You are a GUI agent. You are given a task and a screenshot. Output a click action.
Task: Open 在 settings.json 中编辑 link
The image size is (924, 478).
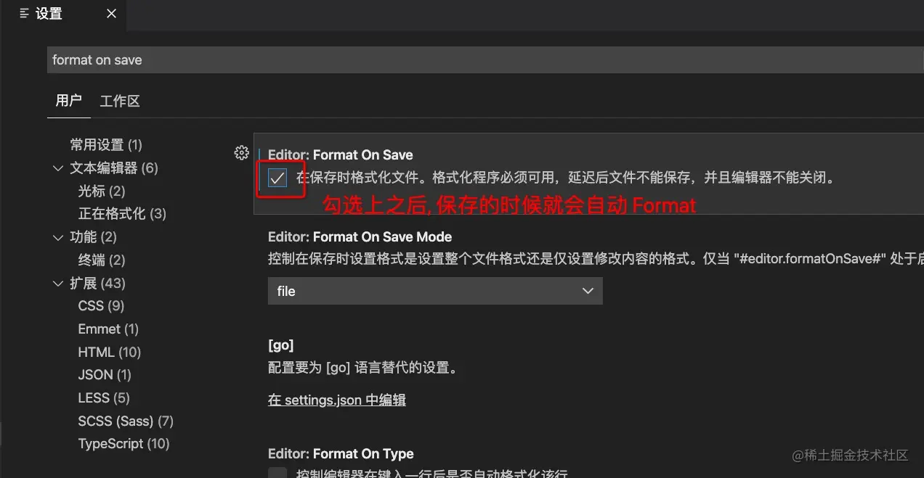(x=337, y=400)
